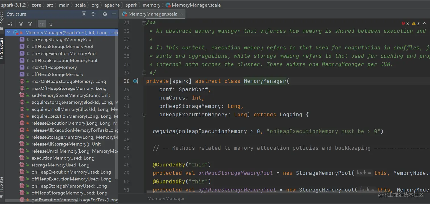The image size is (430, 204).
Task: Click the 'memory' breadcrumb in navigation bar
Action: [x=151, y=5]
